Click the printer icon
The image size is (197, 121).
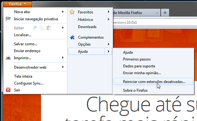click(8, 58)
